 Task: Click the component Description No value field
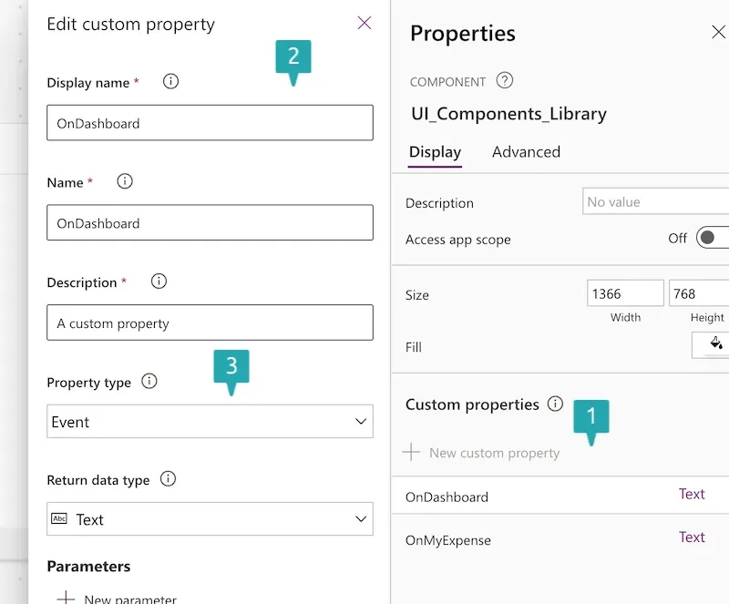click(655, 201)
